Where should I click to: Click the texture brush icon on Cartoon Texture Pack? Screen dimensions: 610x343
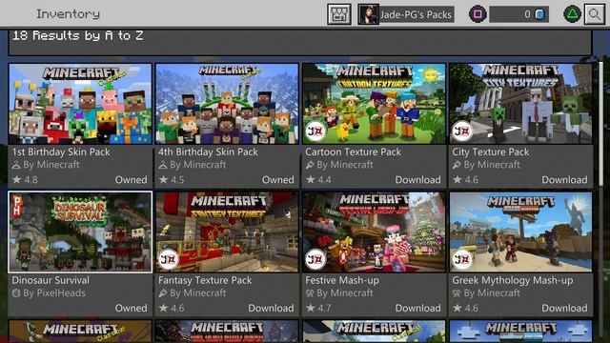coord(310,165)
